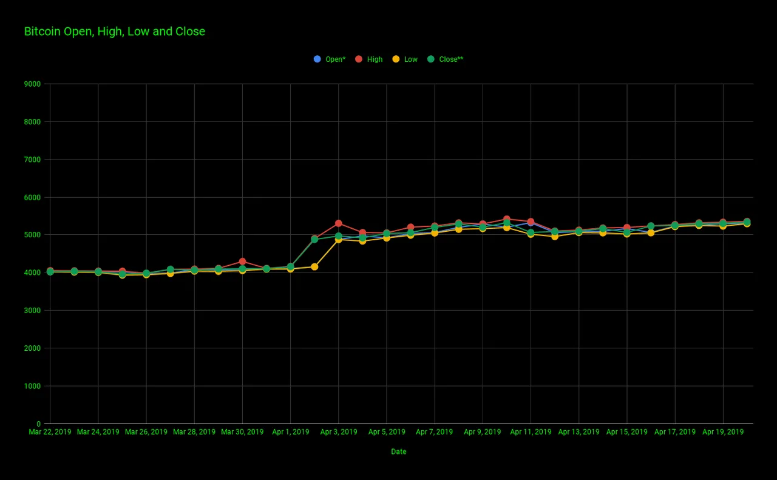Click the y-axis label "1000"
Image resolution: width=777 pixels, height=480 pixels.
33,387
